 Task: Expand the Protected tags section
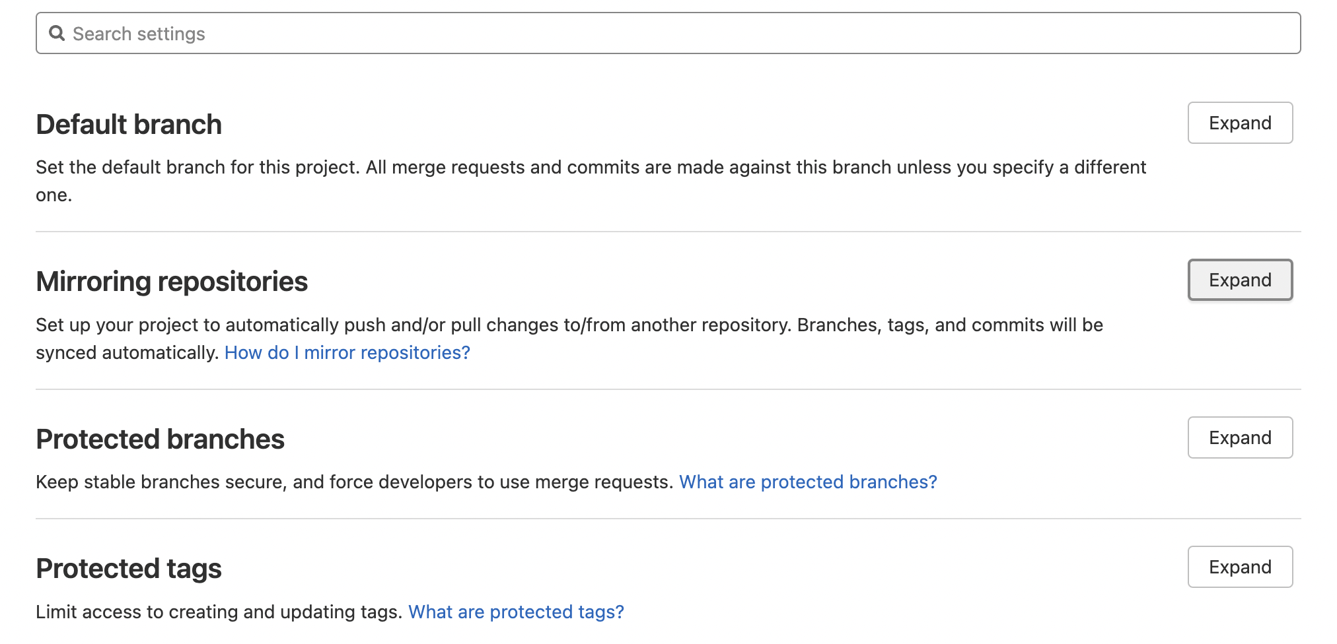coord(1239,567)
